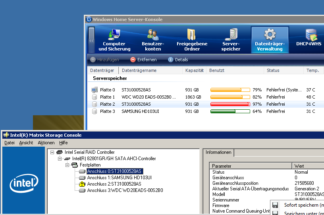Click the 48 C temperature value

[x=310, y=97]
